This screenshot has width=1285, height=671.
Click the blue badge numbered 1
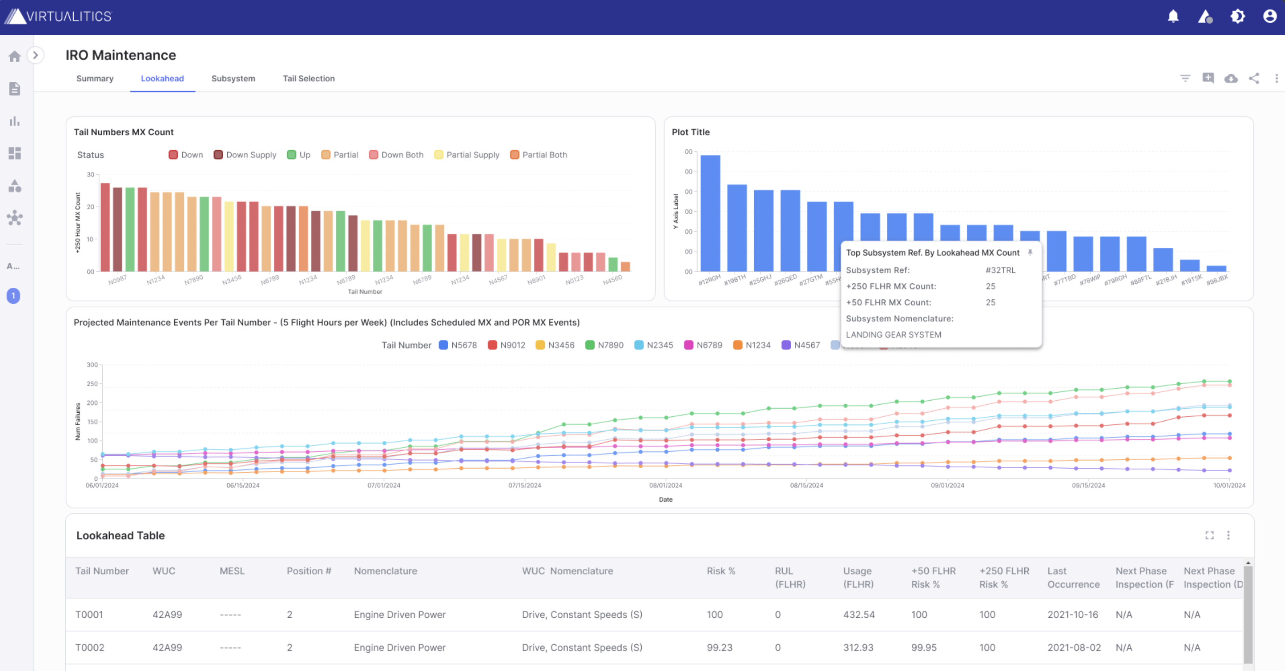pos(13,296)
